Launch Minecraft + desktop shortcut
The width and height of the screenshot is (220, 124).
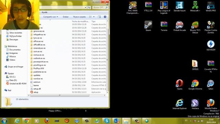click(195, 7)
